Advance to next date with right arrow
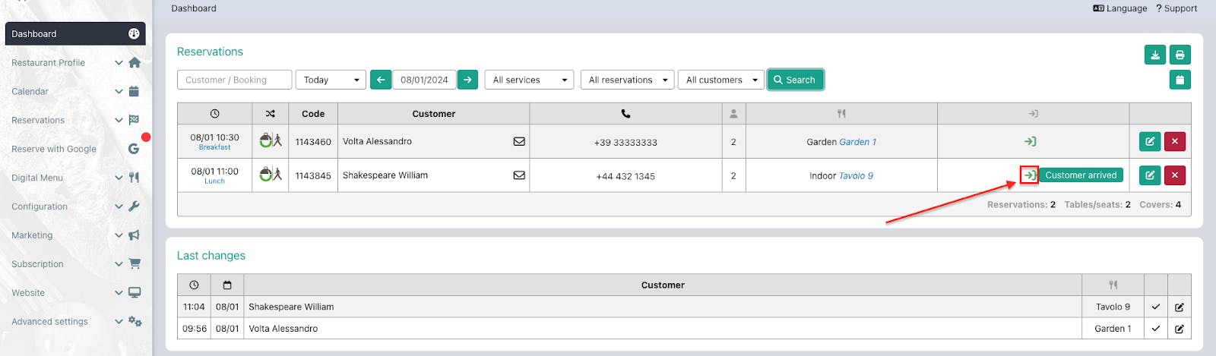Viewport: 1216px width, 356px height. coord(467,80)
